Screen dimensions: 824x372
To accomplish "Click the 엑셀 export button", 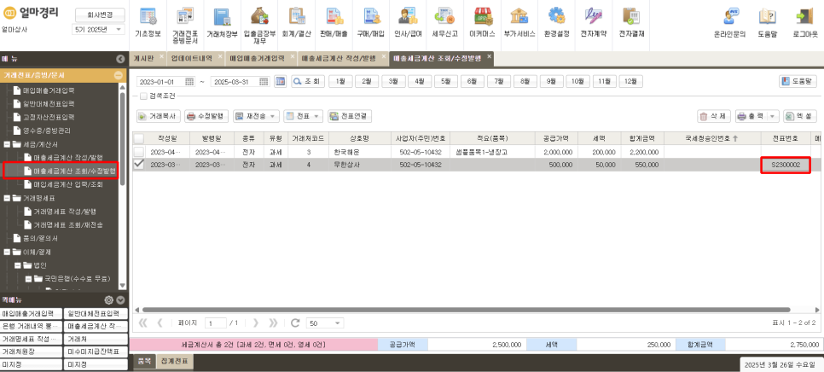I will [800, 116].
